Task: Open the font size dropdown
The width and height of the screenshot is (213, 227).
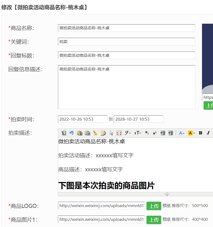Action: [137, 133]
